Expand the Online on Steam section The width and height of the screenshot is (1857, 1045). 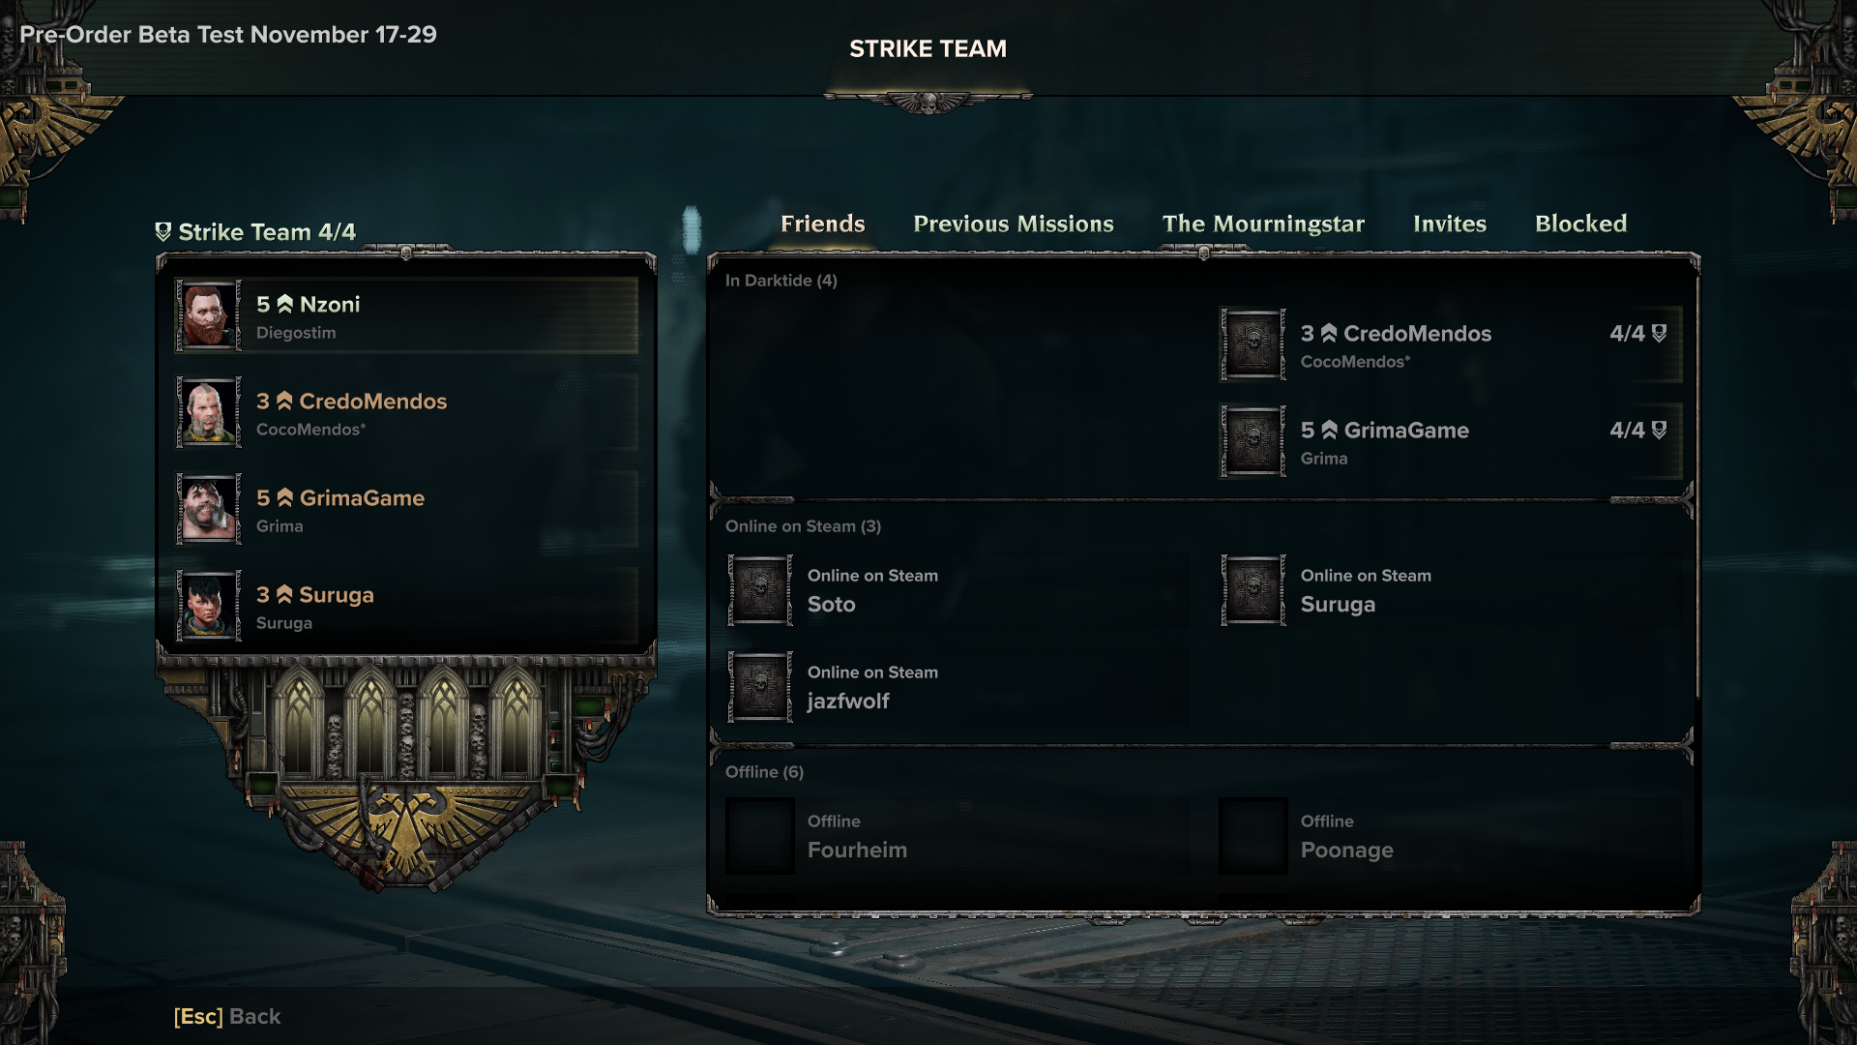tap(804, 524)
